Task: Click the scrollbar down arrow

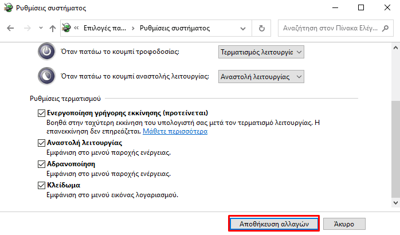Action: (395, 203)
